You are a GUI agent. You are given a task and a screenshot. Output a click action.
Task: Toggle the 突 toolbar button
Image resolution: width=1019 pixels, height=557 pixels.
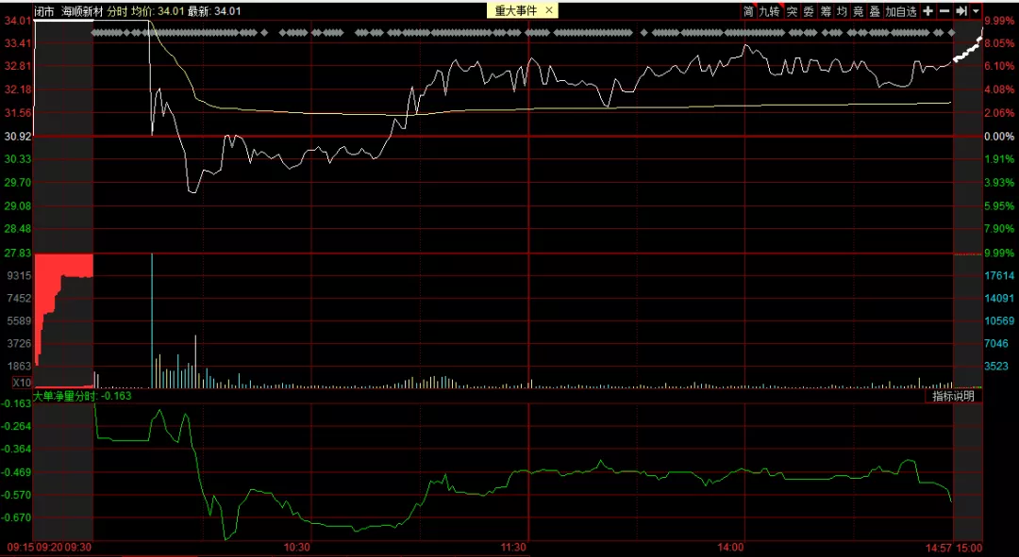[792, 11]
